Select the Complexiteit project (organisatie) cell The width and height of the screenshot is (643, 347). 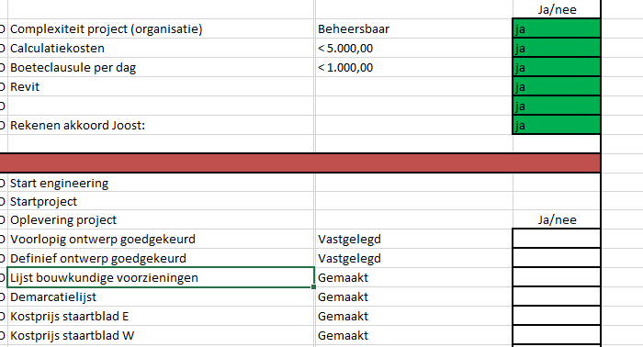pos(161,28)
